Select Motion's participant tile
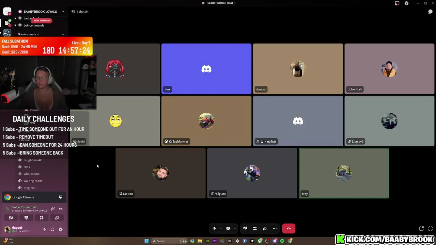The height and width of the screenshot is (245, 436). (161, 173)
